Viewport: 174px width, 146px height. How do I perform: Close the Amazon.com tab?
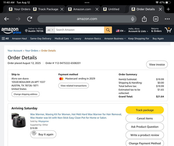97,9
